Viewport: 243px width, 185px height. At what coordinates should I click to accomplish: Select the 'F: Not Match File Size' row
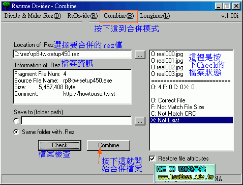[192, 107]
